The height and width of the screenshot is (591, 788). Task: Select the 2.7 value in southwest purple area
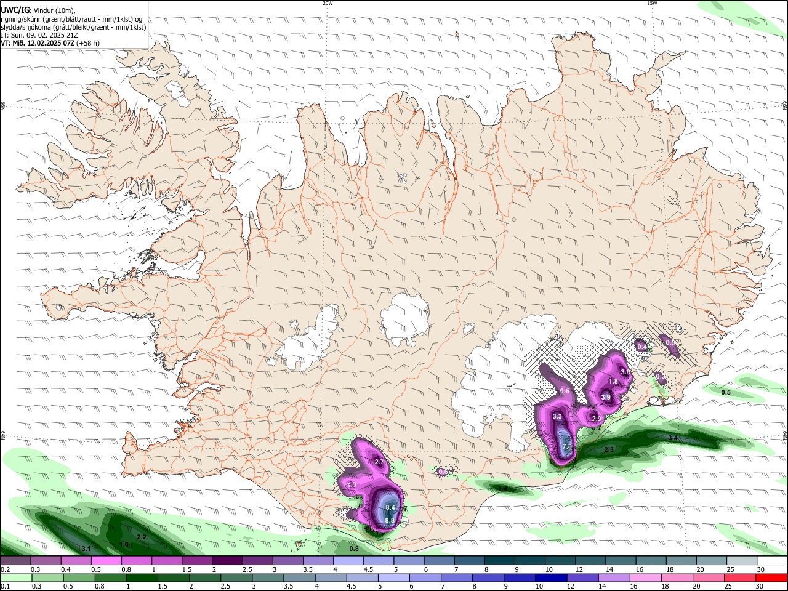pos(379,462)
